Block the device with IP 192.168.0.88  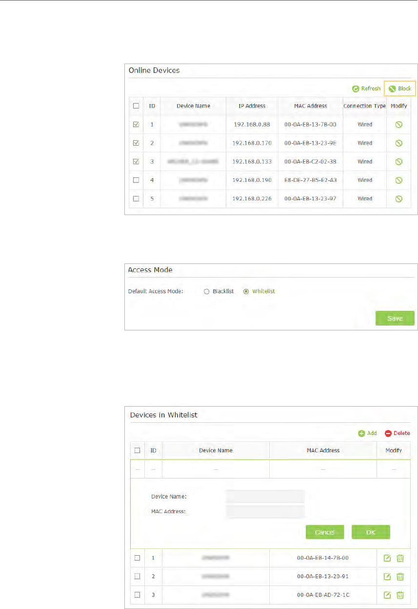pos(398,125)
